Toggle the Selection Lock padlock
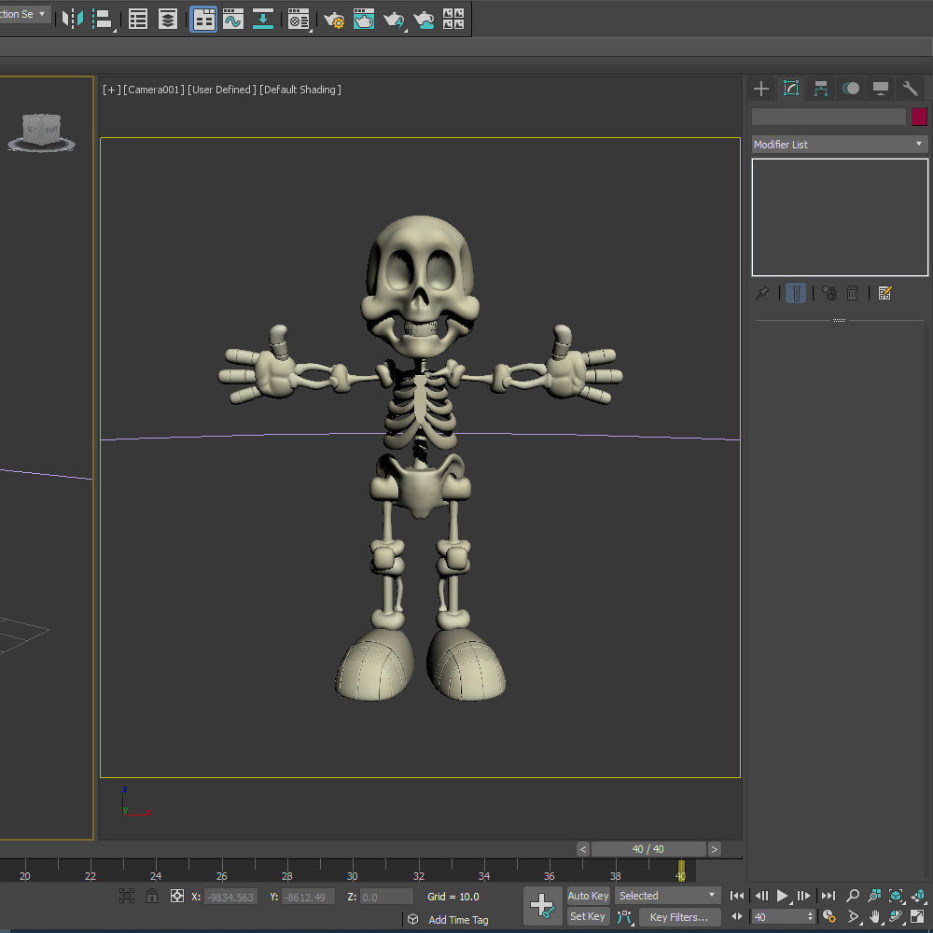Screen dimensions: 933x933 click(x=152, y=896)
